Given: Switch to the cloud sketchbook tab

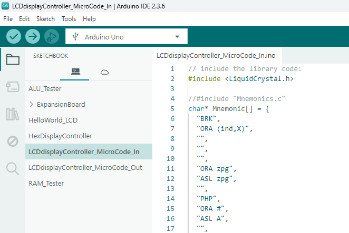Looking at the screenshot, I should [104, 72].
